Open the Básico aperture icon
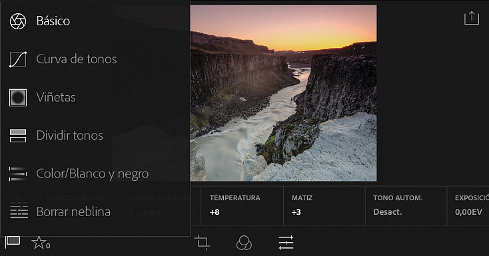This screenshot has height=256, width=489. click(18, 21)
